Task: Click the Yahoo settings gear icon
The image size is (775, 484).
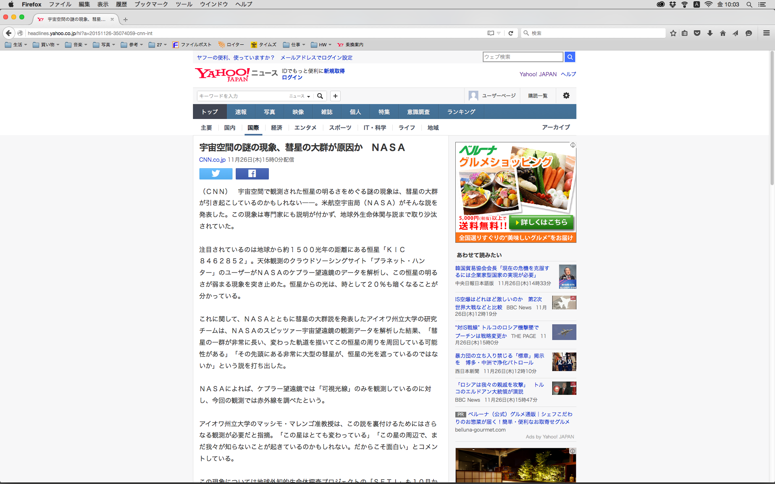Action: pos(566,96)
